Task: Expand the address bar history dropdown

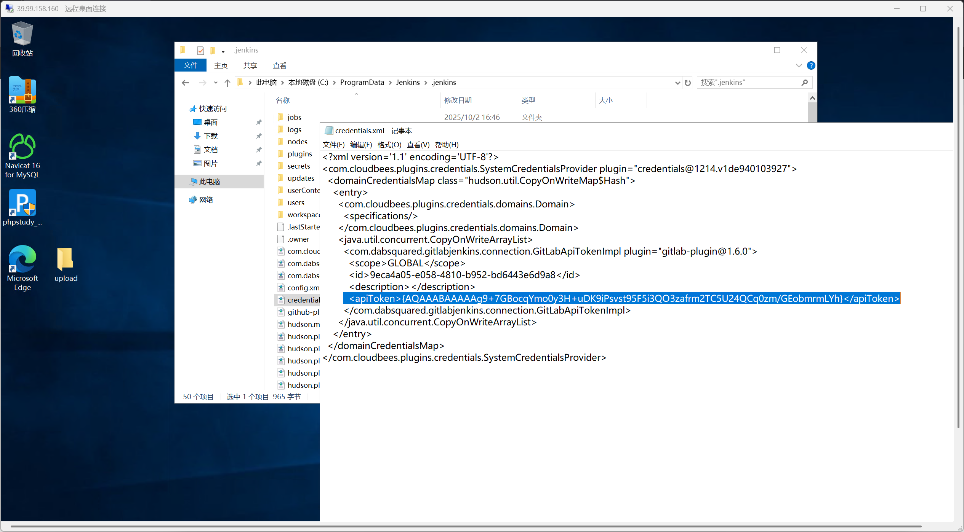Action: (x=677, y=83)
